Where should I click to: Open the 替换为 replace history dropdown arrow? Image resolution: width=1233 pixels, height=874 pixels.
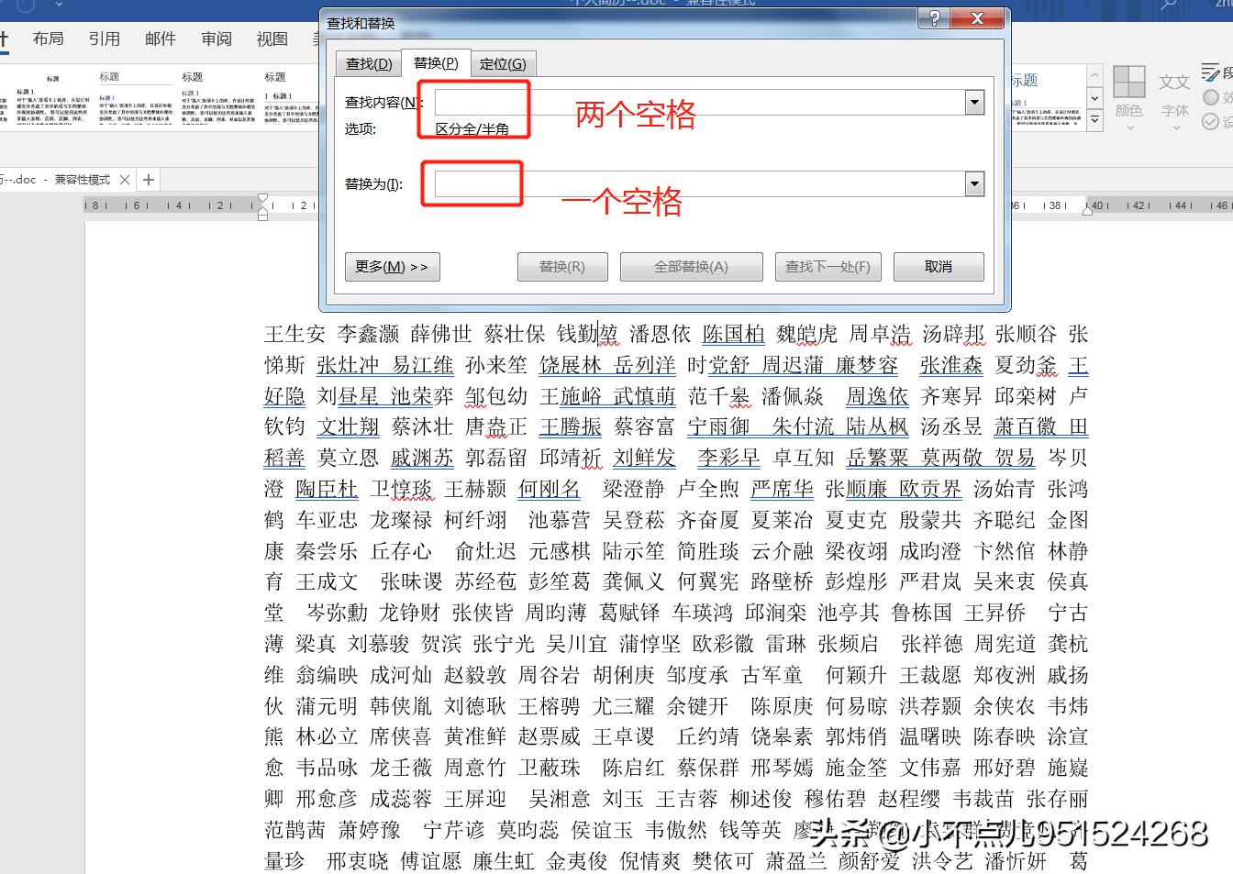pos(974,183)
